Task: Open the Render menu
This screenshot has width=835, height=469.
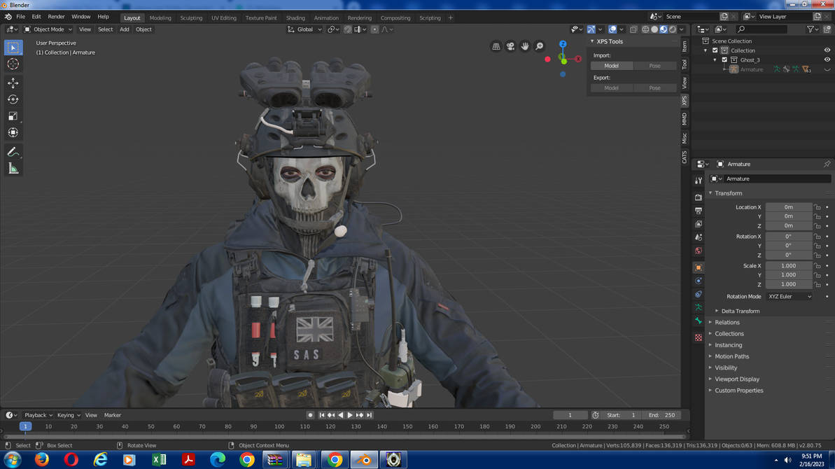Action: [56, 17]
